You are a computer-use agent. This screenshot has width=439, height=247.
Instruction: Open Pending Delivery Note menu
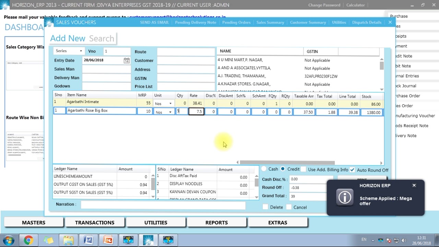click(195, 22)
